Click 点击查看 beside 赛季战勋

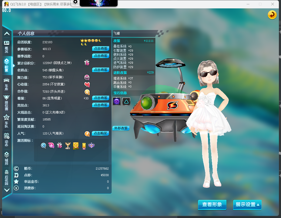(101, 56)
